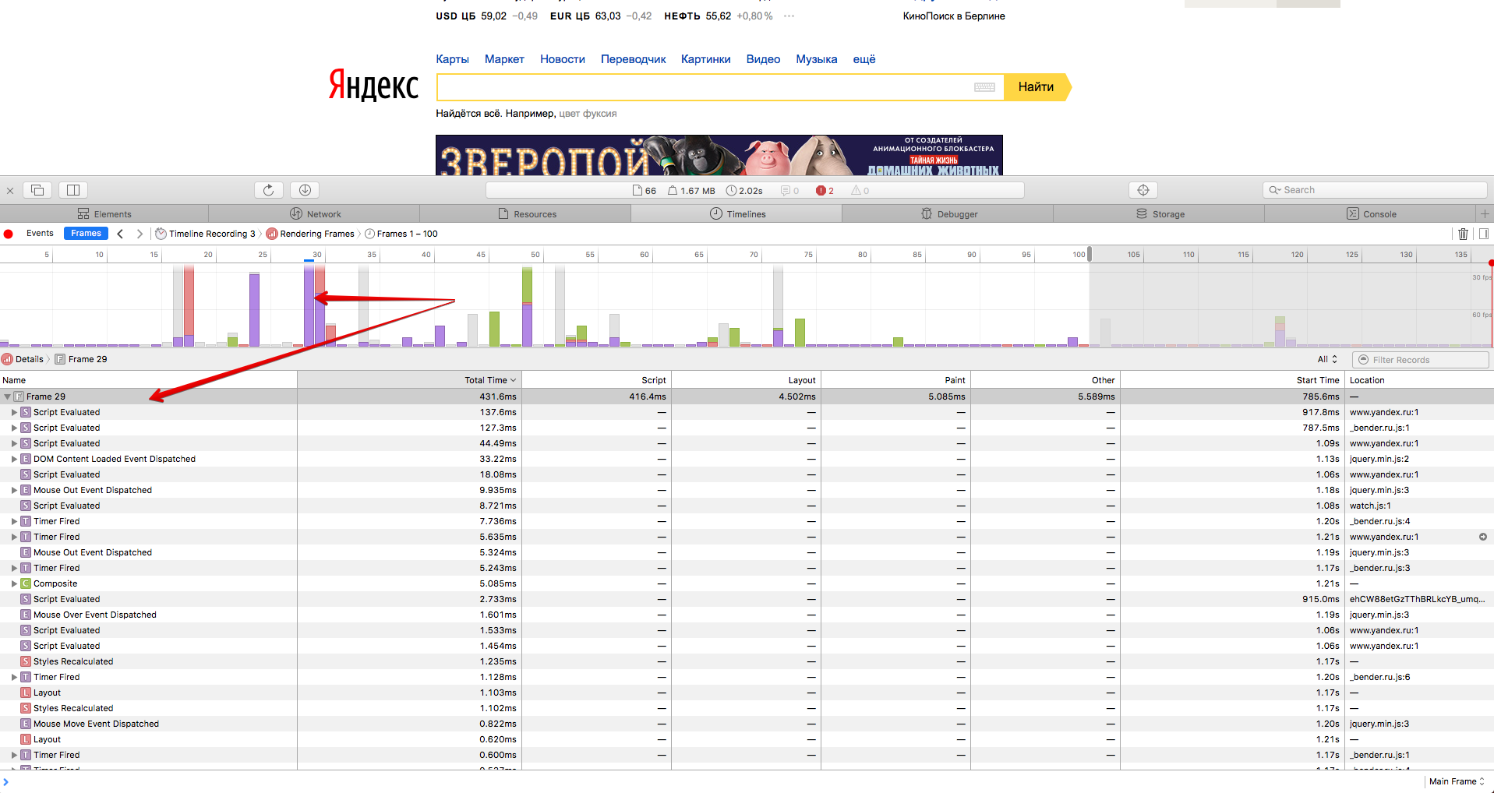Click the console prompt chevron
This screenshot has width=1494, height=793.
point(5,781)
